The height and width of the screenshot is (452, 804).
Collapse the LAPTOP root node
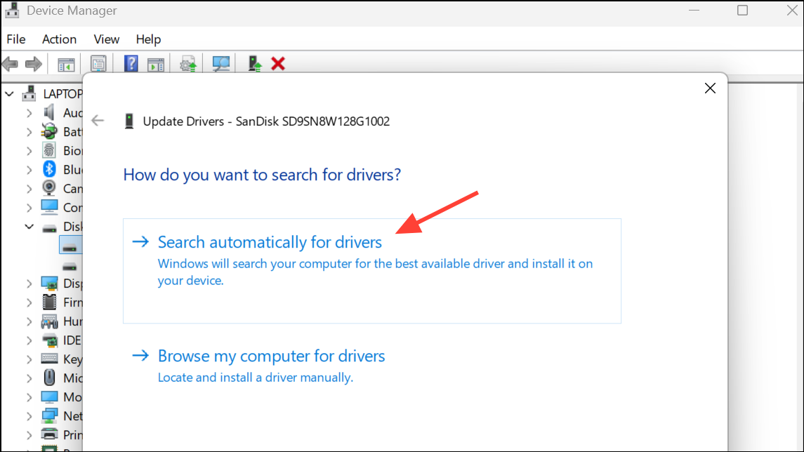(9, 94)
